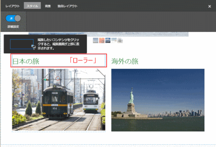Screen dimensions: 216x147
Task: Switch to the 背景 tab
Action: 48,6
